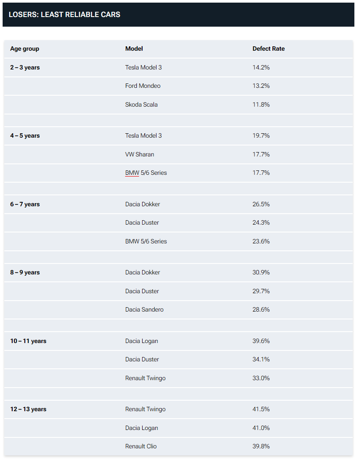Select the 'Ford Mondeo' model cell
Image resolution: width=357 pixels, height=461 pixels.
click(143, 86)
